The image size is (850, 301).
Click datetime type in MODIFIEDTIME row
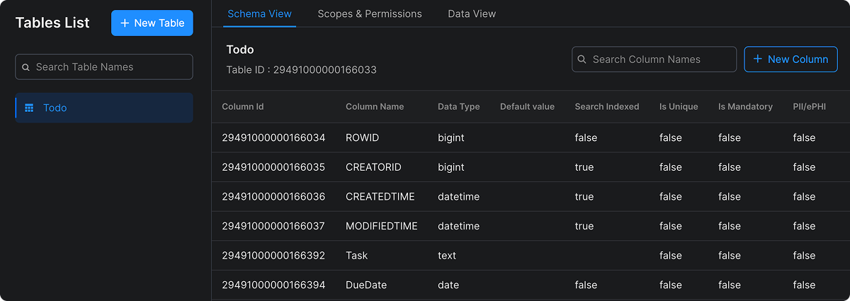tap(459, 226)
